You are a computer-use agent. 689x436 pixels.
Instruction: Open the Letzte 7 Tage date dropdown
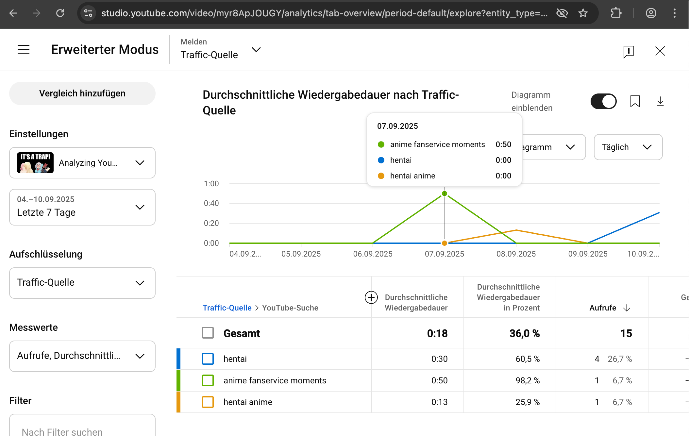tap(82, 207)
